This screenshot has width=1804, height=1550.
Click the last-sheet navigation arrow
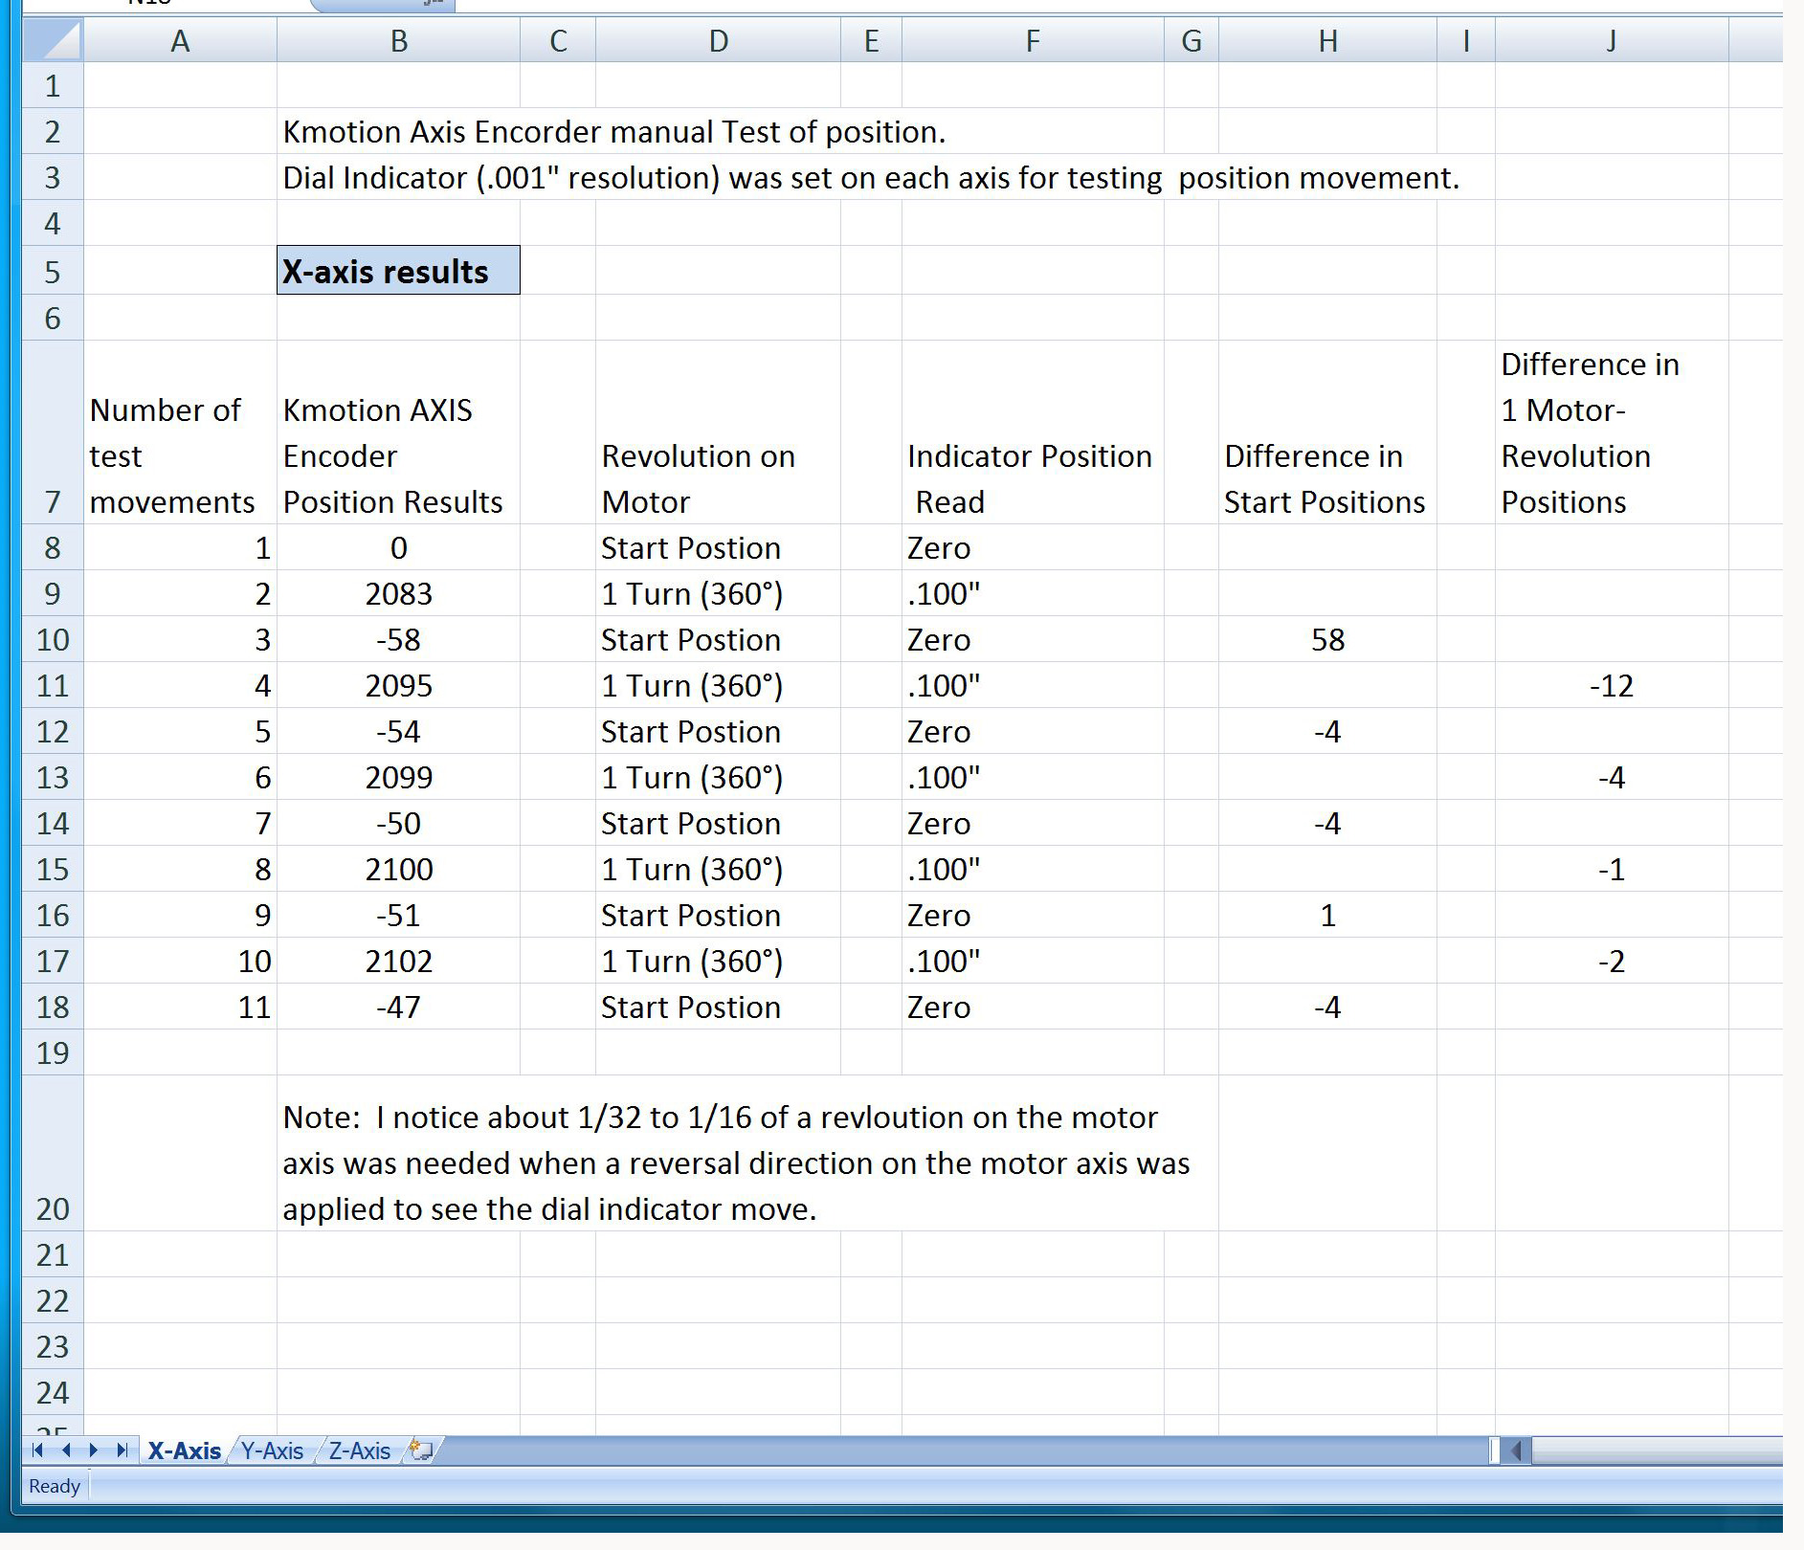coord(121,1450)
